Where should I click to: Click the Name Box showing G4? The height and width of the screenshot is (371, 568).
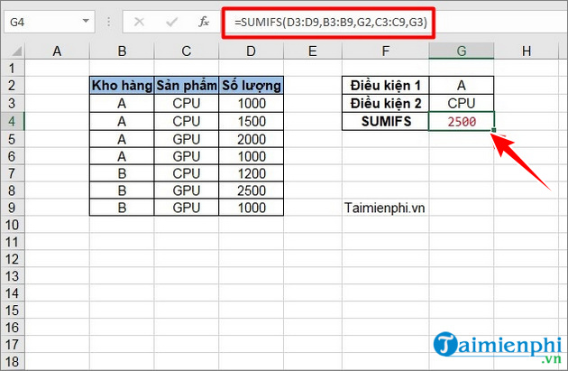[x=50, y=23]
